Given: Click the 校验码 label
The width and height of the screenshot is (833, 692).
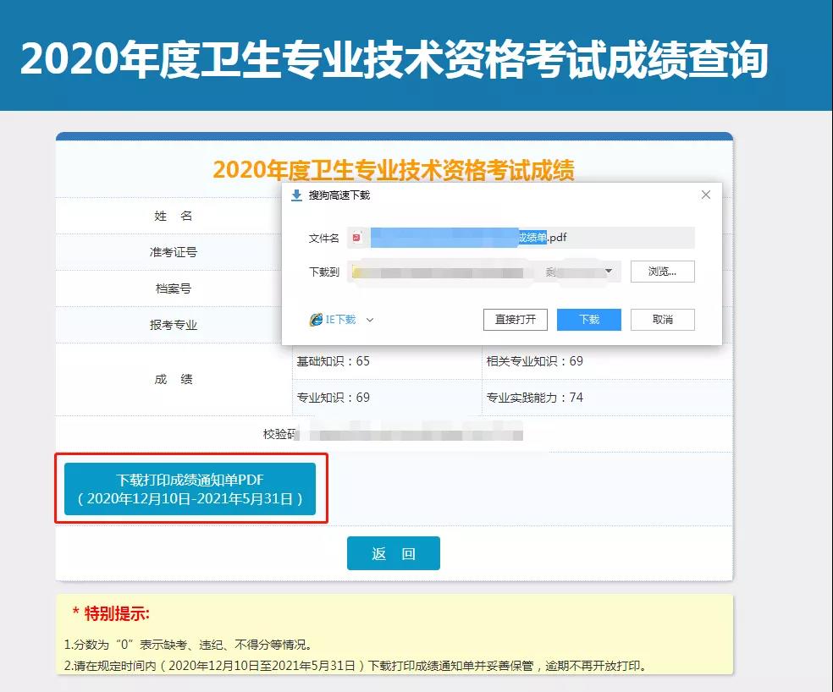Looking at the screenshot, I should click(x=280, y=435).
